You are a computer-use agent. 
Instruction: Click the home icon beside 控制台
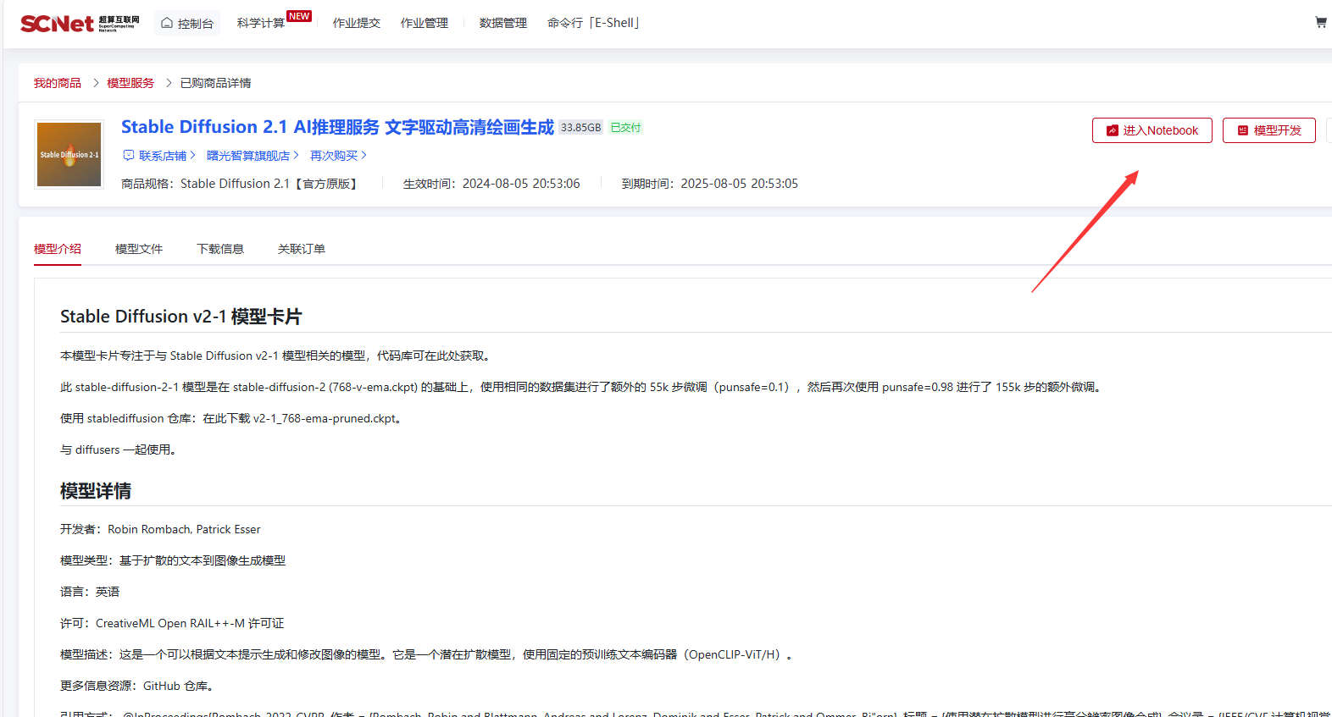tap(167, 23)
